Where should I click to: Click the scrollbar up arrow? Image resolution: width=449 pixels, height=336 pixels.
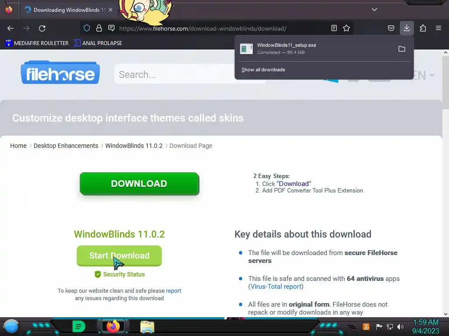pos(445,52)
